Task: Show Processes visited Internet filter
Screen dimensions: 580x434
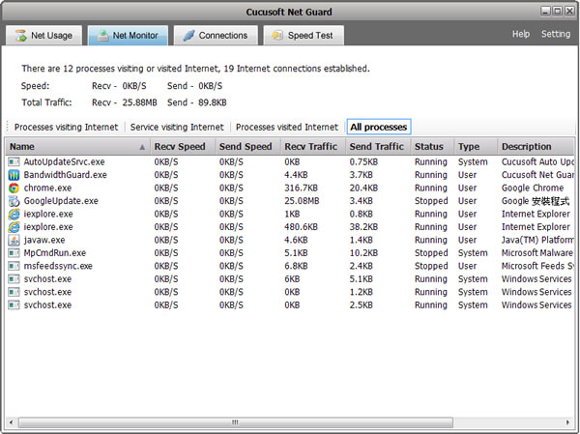Action: tap(287, 128)
